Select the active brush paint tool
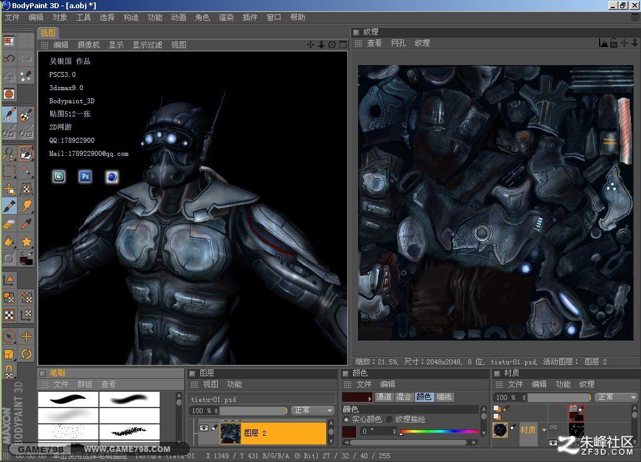The width and height of the screenshot is (641, 462). click(9, 207)
